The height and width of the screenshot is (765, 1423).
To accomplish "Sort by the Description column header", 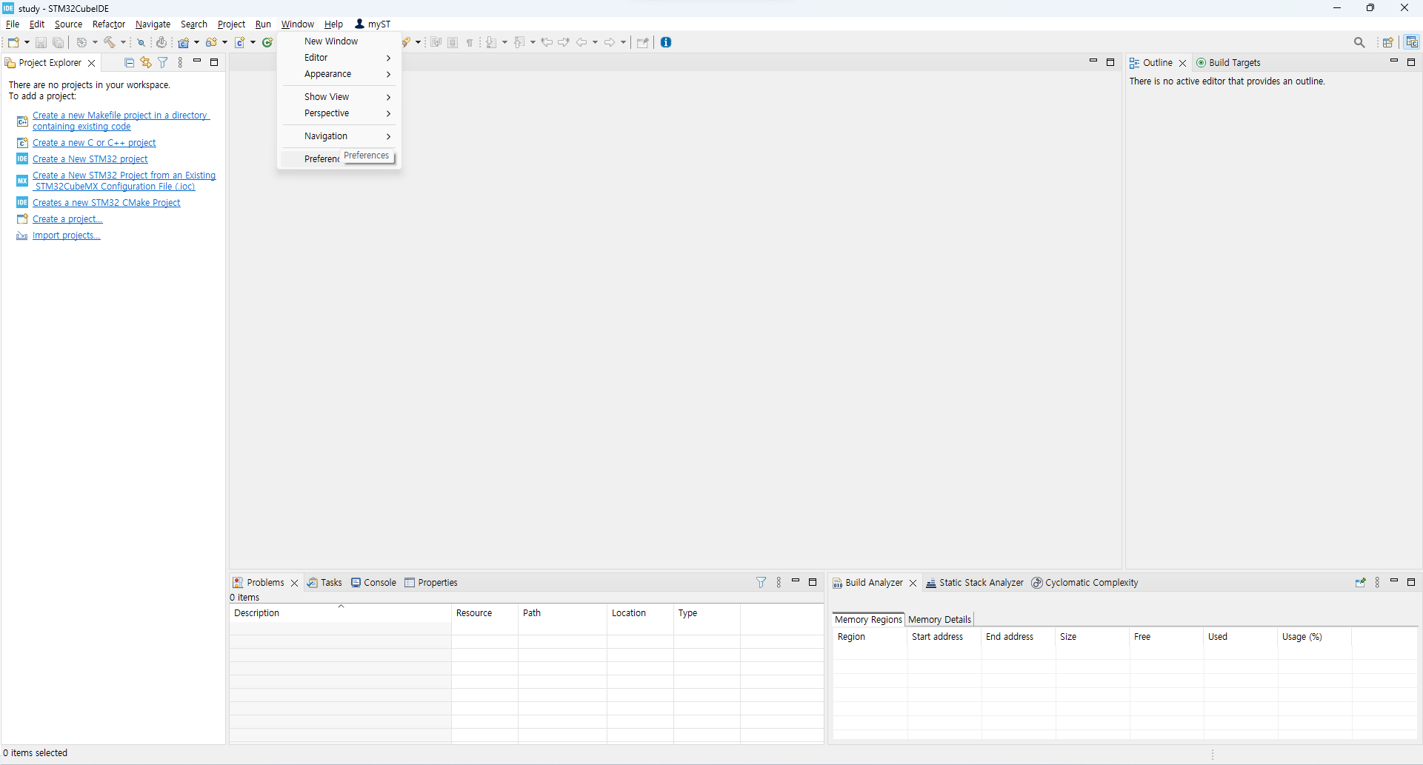I will pos(340,613).
